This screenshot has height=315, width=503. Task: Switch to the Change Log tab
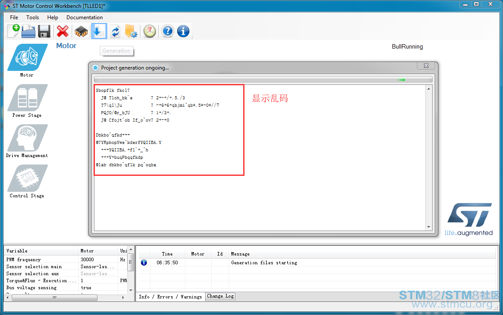click(x=220, y=296)
